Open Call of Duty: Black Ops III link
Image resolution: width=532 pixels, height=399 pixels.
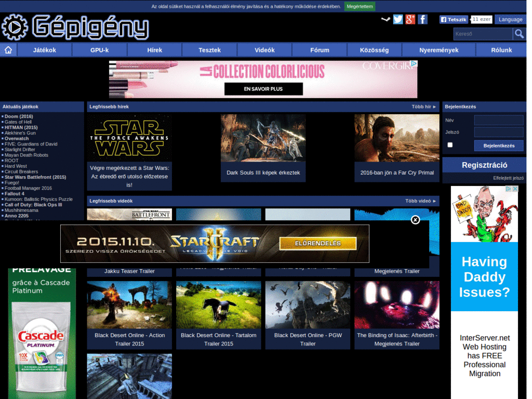tap(33, 205)
